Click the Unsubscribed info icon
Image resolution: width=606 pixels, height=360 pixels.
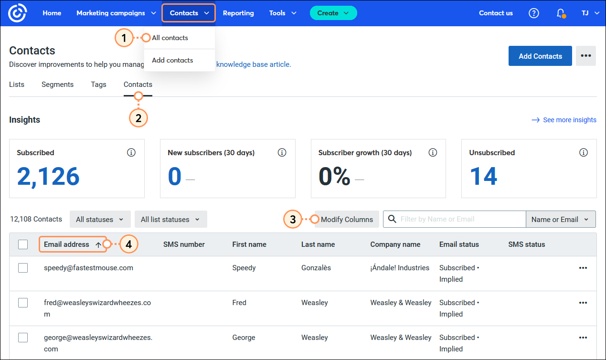coord(583,153)
